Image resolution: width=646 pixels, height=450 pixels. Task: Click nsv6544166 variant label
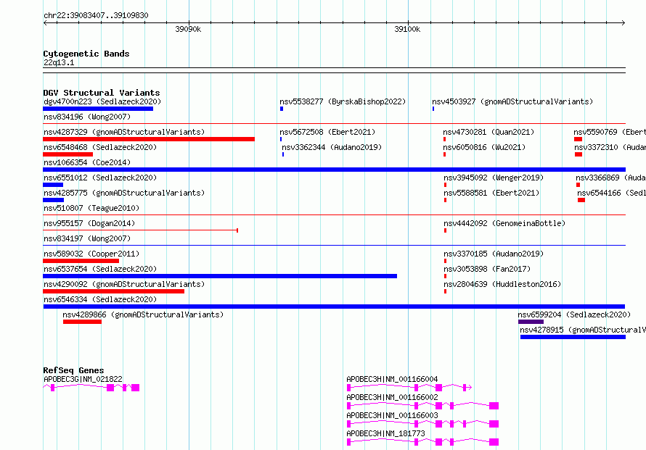pyautogui.click(x=611, y=193)
